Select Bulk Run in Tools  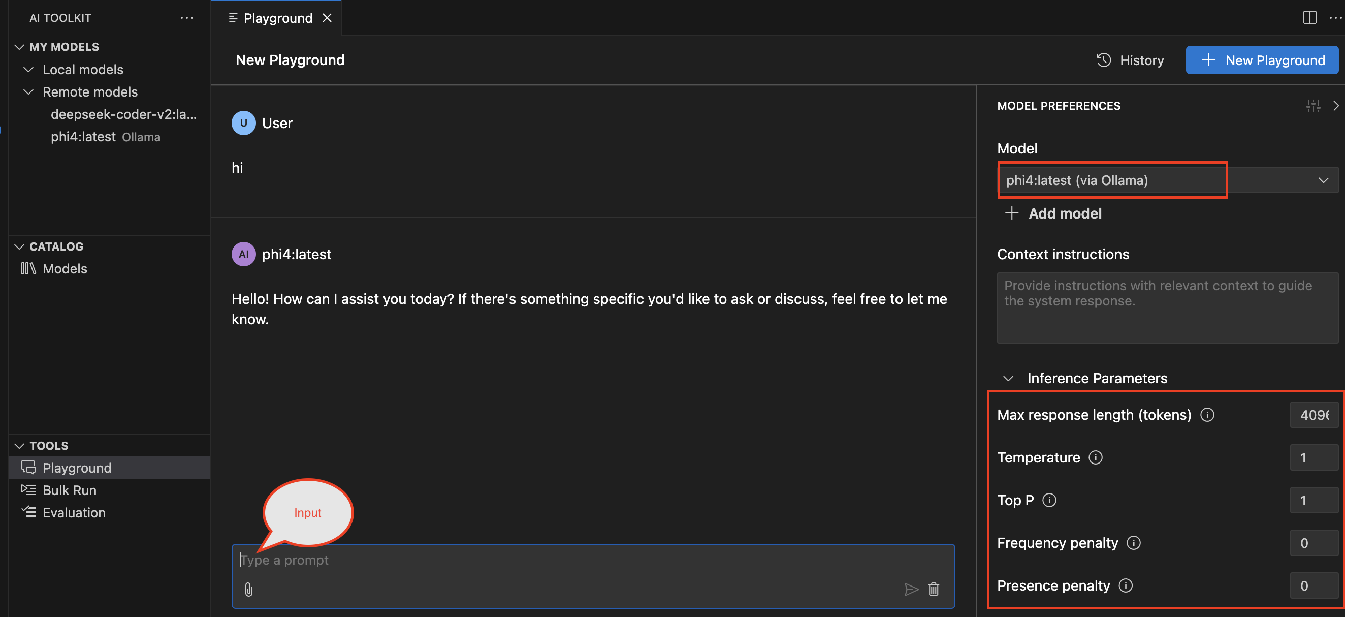[x=70, y=490]
